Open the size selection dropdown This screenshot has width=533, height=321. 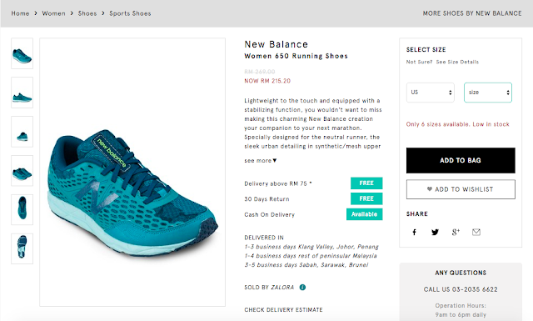pos(488,93)
